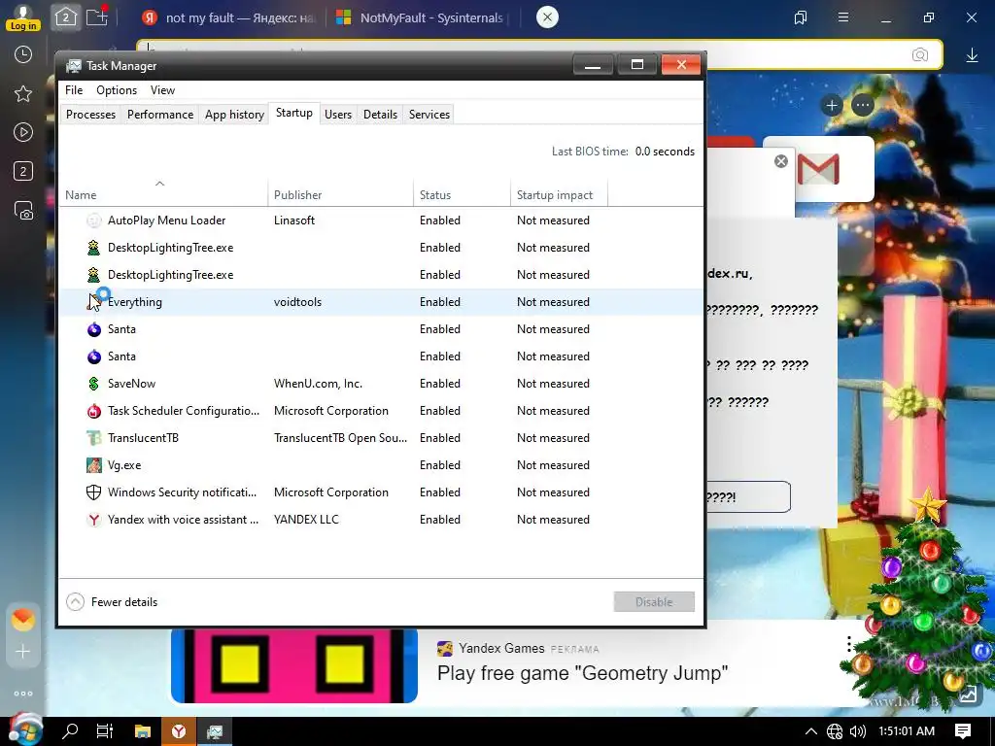Click the new tab group icon

click(97, 17)
